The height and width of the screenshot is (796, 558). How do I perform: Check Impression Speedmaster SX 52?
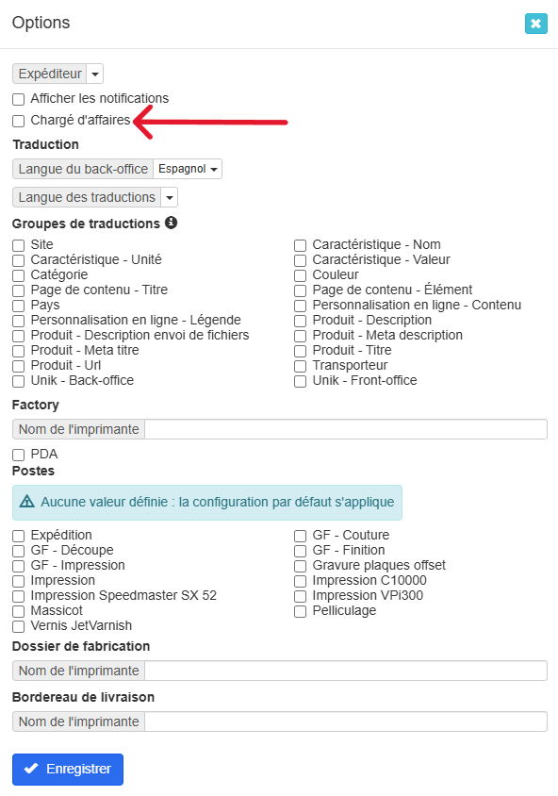point(19,596)
